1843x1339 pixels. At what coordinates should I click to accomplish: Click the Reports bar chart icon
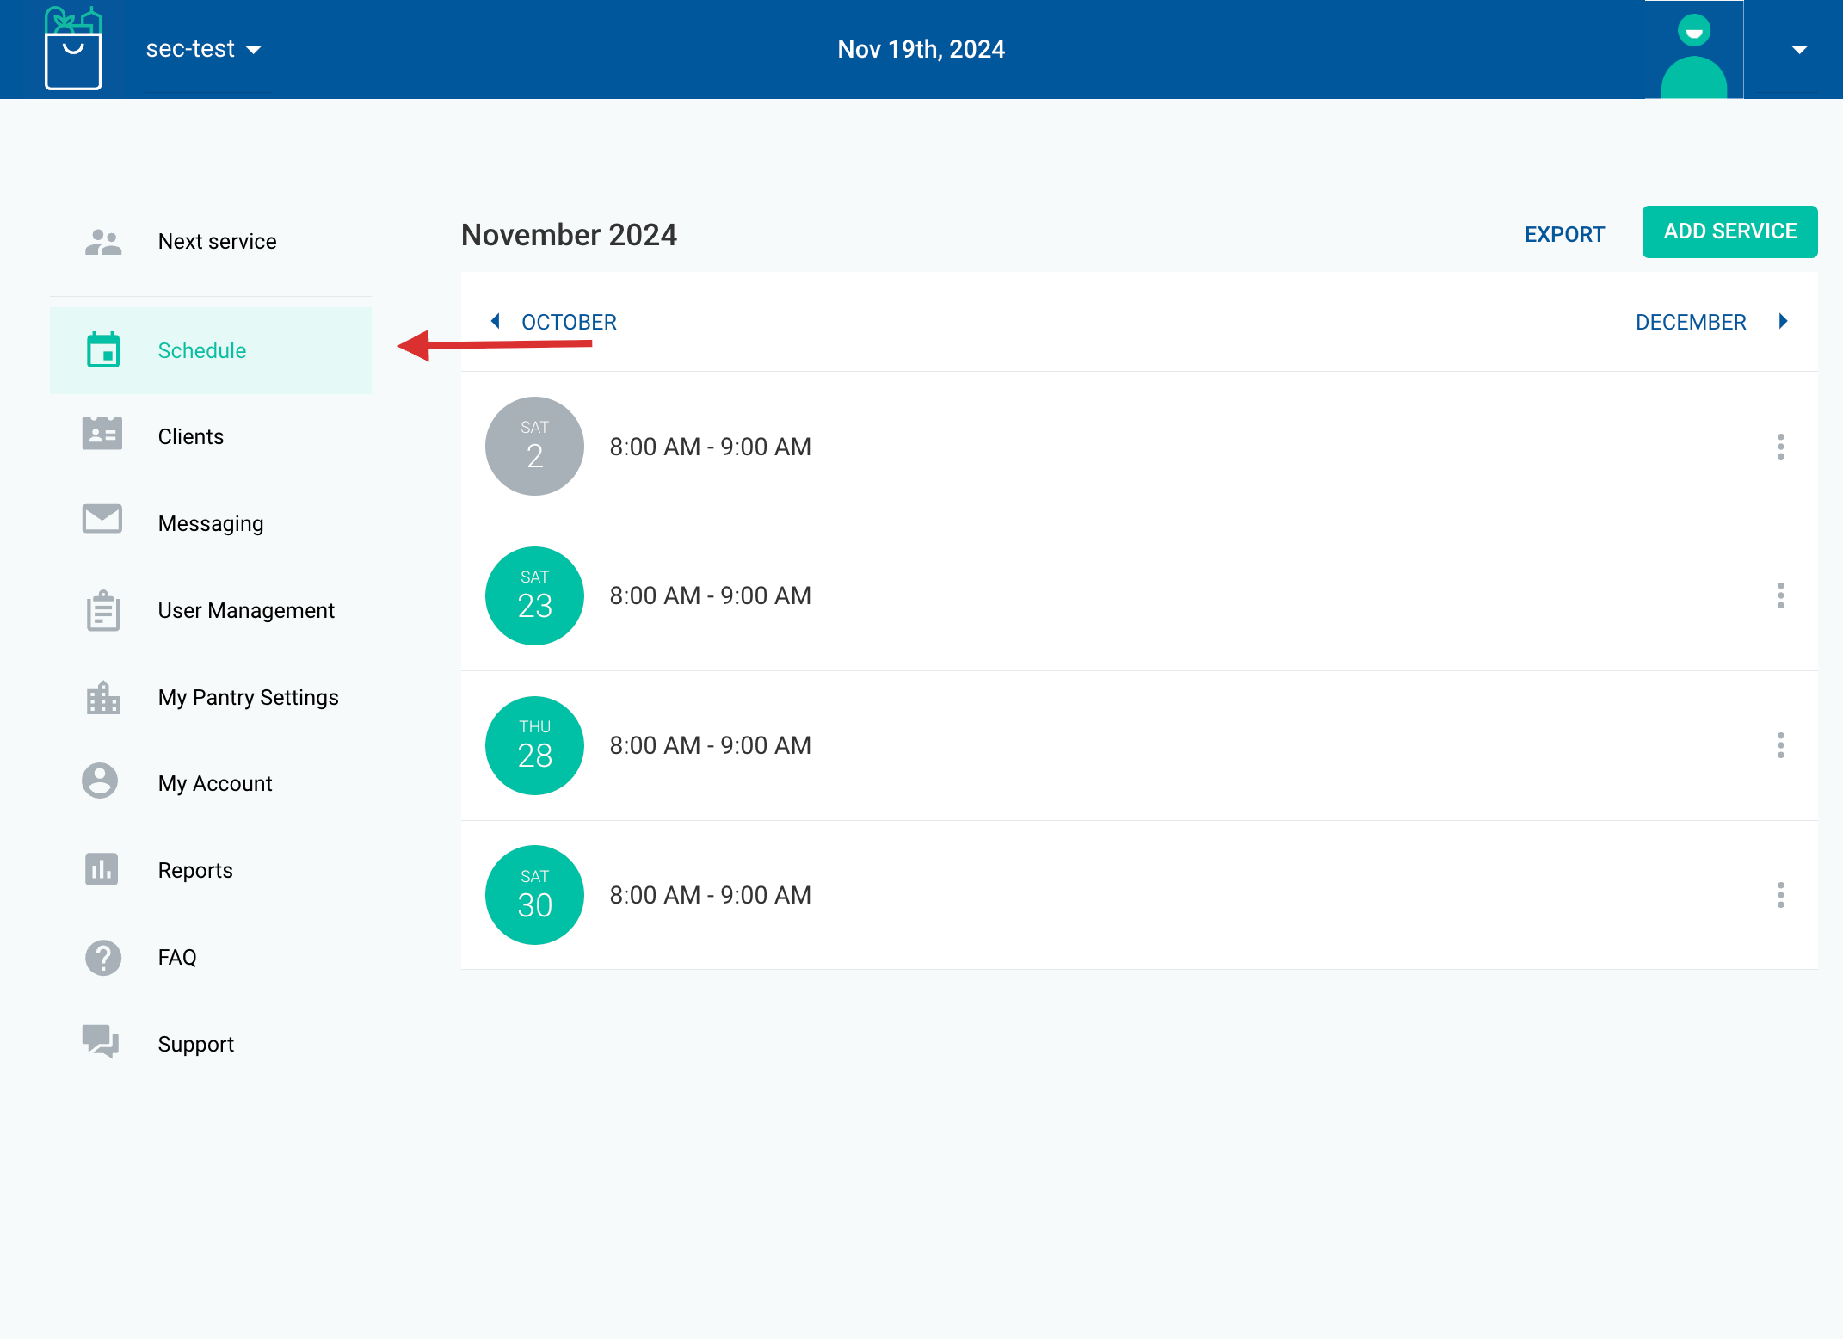point(102,869)
